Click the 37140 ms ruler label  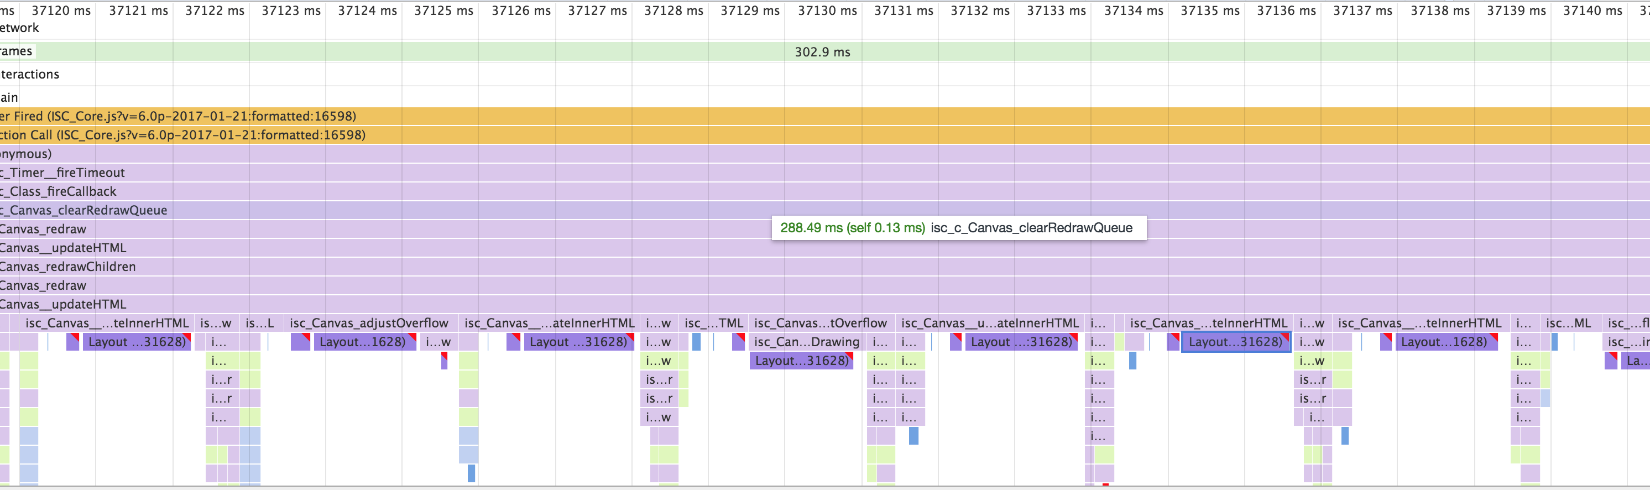(1592, 11)
